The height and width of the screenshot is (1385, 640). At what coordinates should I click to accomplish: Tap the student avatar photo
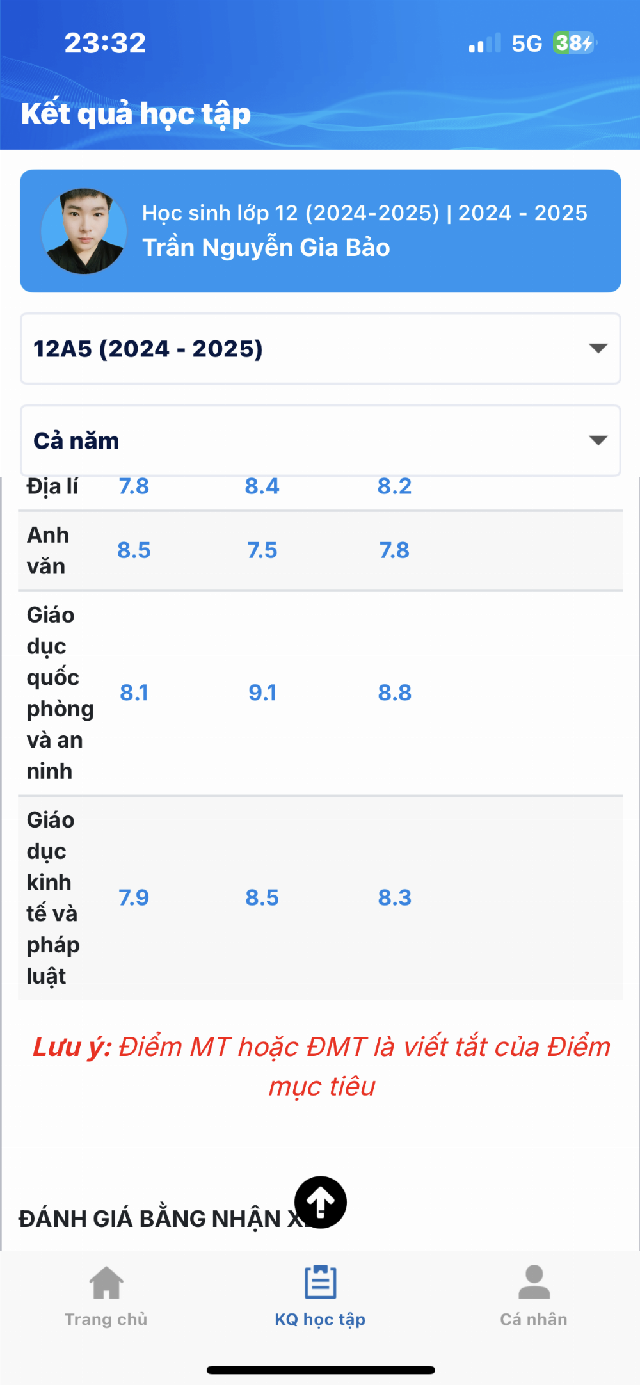pyautogui.click(x=84, y=231)
